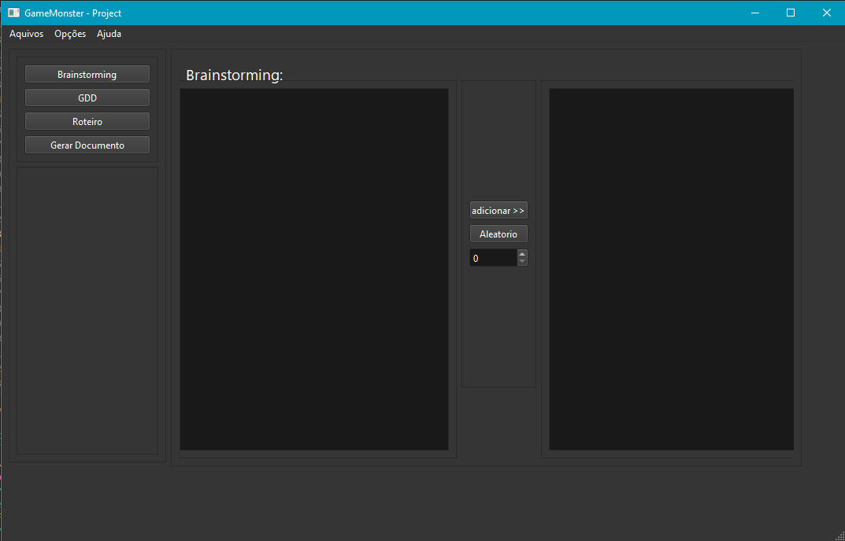Click the Aleatorio button
Screen dimensions: 845x541
[x=498, y=234]
